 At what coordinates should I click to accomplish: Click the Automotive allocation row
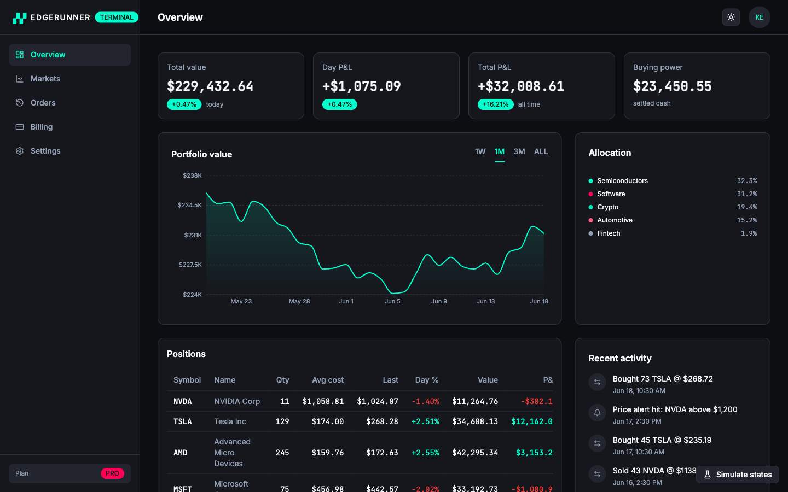pyautogui.click(x=673, y=220)
